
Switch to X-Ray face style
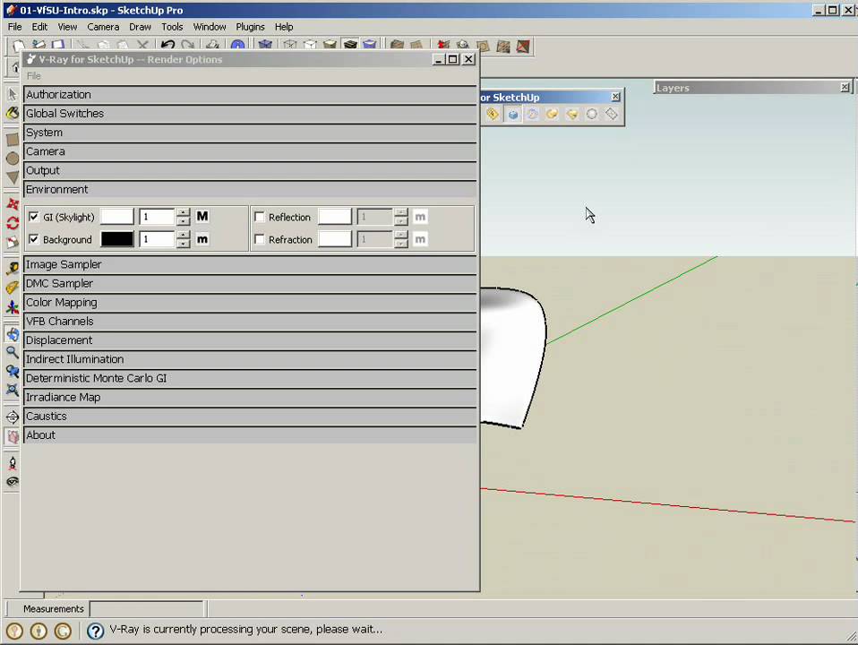(x=265, y=46)
